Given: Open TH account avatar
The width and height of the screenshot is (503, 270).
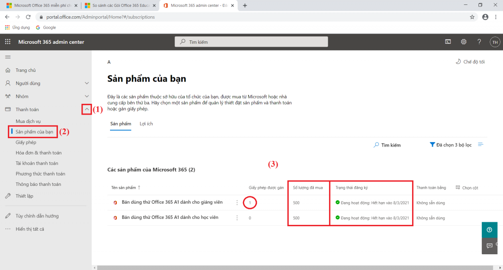Looking at the screenshot, I should (x=495, y=42).
